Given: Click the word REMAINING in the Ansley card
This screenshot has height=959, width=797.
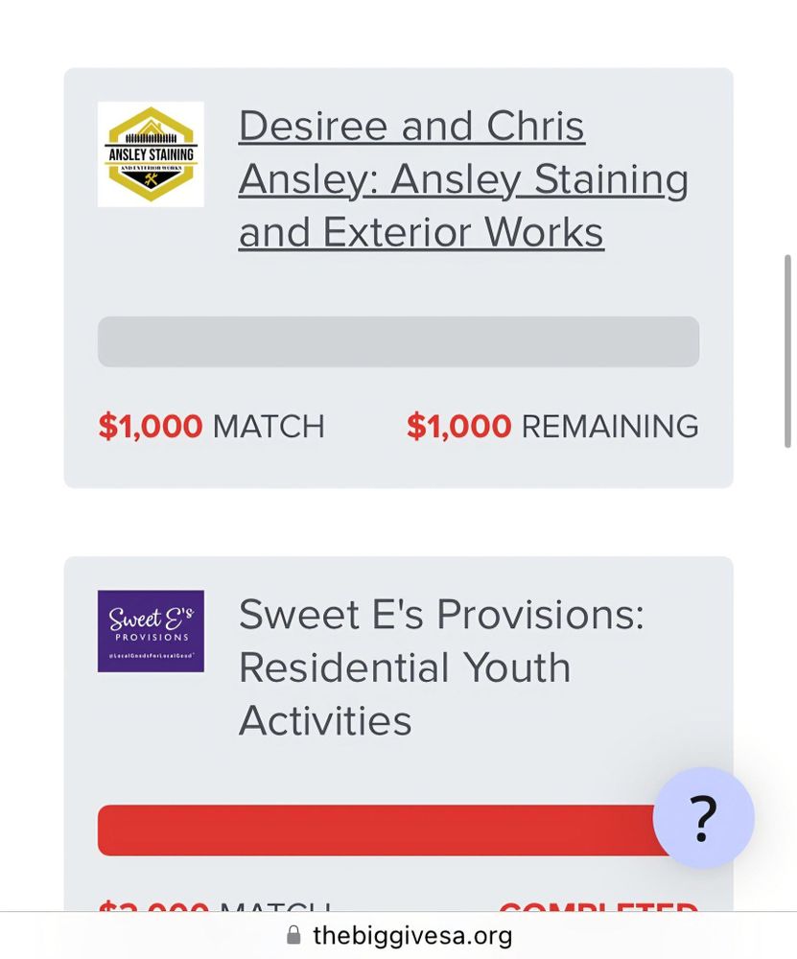Looking at the screenshot, I should 610,427.
